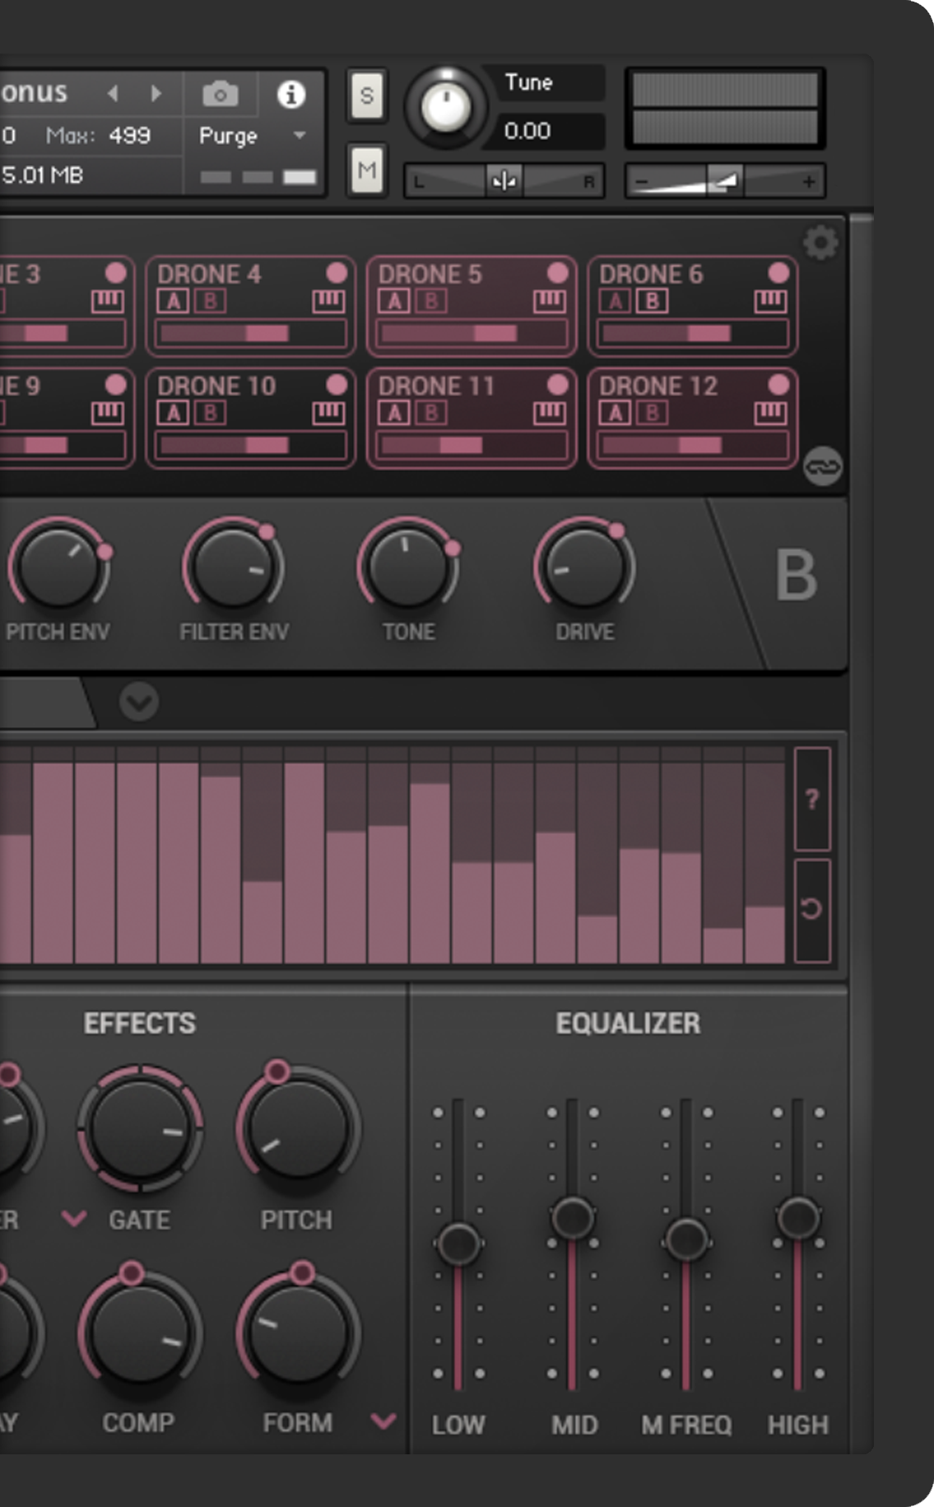Open the keyboard icon on Drone 5
The image size is (934, 1507).
click(549, 301)
